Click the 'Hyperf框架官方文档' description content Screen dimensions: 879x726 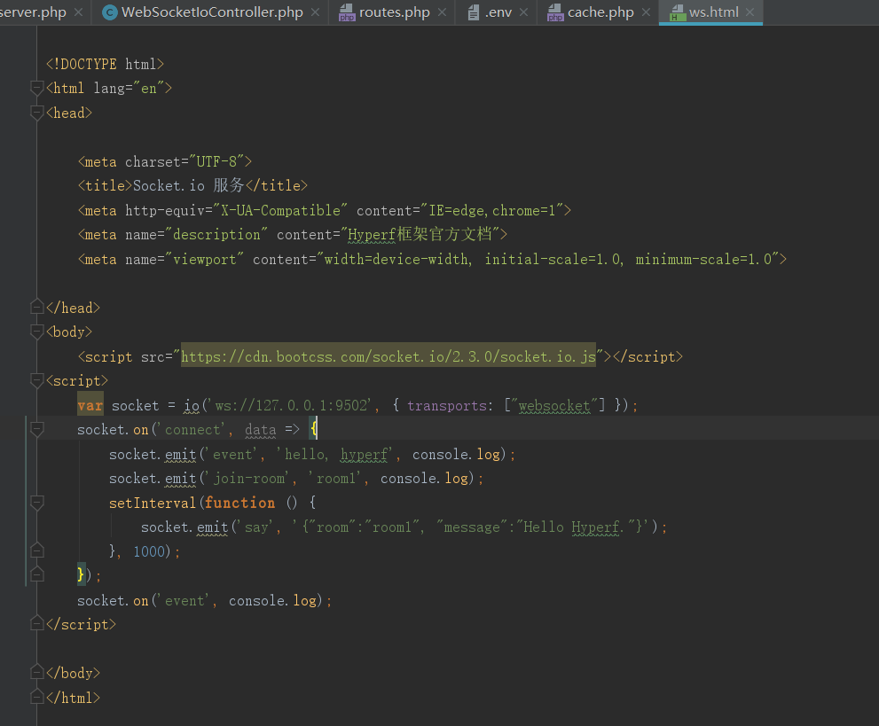click(420, 234)
